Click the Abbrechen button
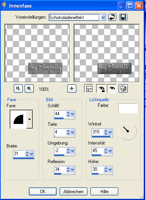The width and height of the screenshot is (146, 200). 73,192
